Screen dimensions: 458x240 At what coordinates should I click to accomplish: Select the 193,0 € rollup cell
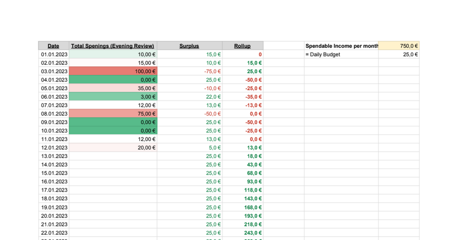pyautogui.click(x=242, y=216)
